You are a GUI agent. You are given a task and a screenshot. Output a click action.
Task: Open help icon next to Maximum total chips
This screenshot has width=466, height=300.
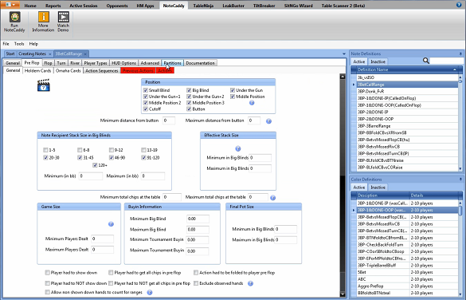pyautogui.click(x=272, y=198)
